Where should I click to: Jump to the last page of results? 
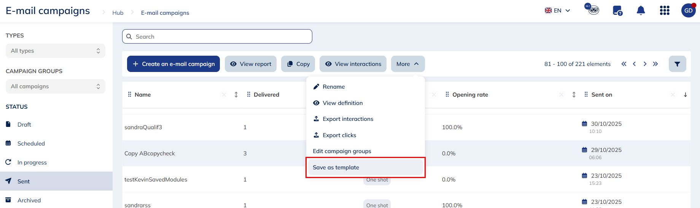[655, 64]
